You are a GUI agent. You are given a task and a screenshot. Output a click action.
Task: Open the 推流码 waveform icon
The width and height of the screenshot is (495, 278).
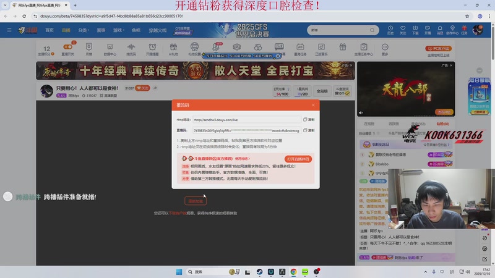tap(131, 49)
